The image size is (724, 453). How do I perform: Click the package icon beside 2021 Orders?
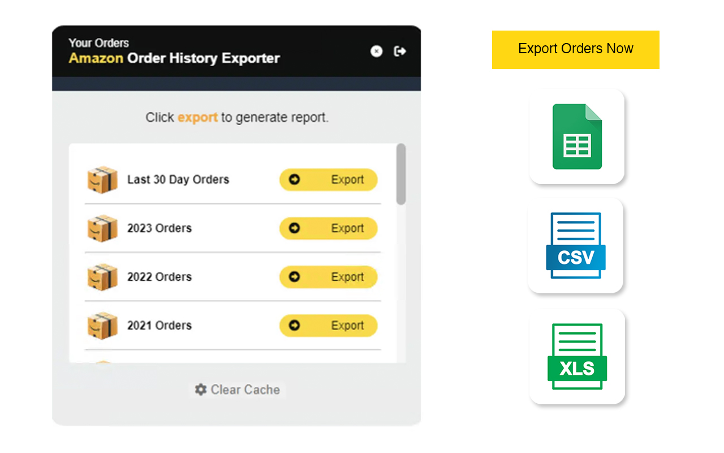[x=102, y=326]
